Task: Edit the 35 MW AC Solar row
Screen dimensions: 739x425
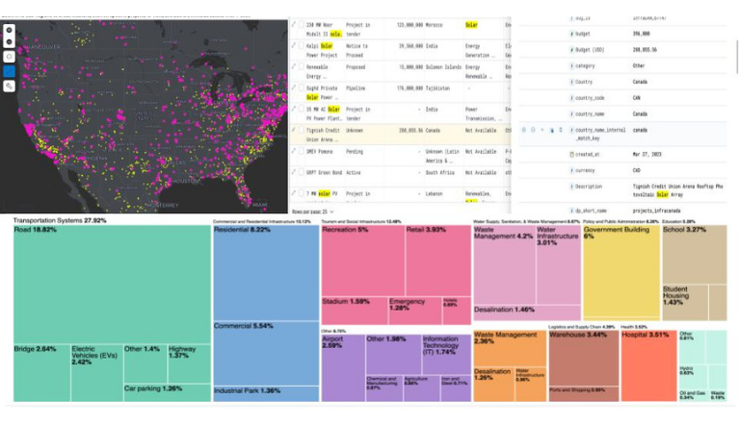Action: pos(294,109)
